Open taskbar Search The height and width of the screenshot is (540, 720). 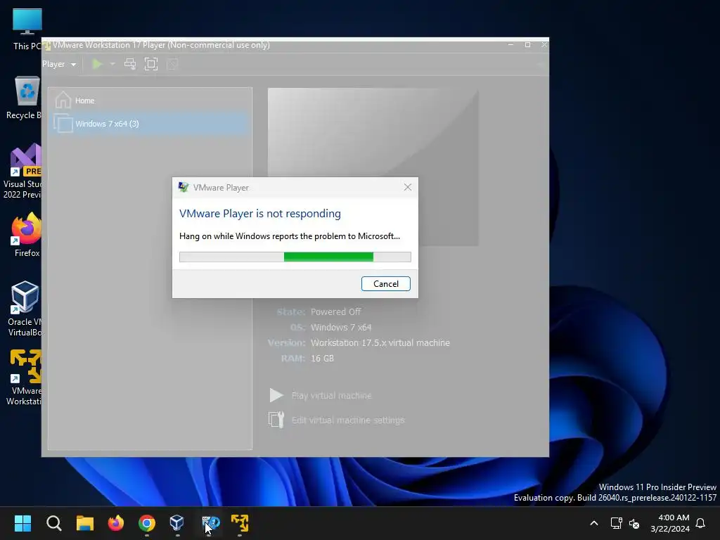[x=53, y=523]
